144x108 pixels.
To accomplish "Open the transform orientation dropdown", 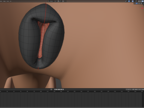I will [x=51, y=1].
